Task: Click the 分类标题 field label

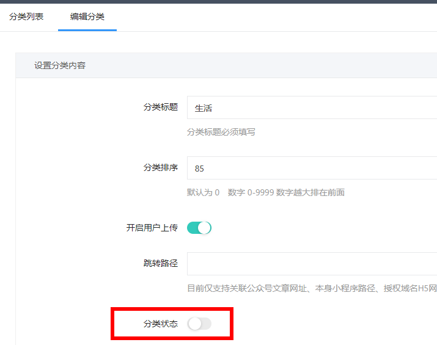Action: coord(161,107)
